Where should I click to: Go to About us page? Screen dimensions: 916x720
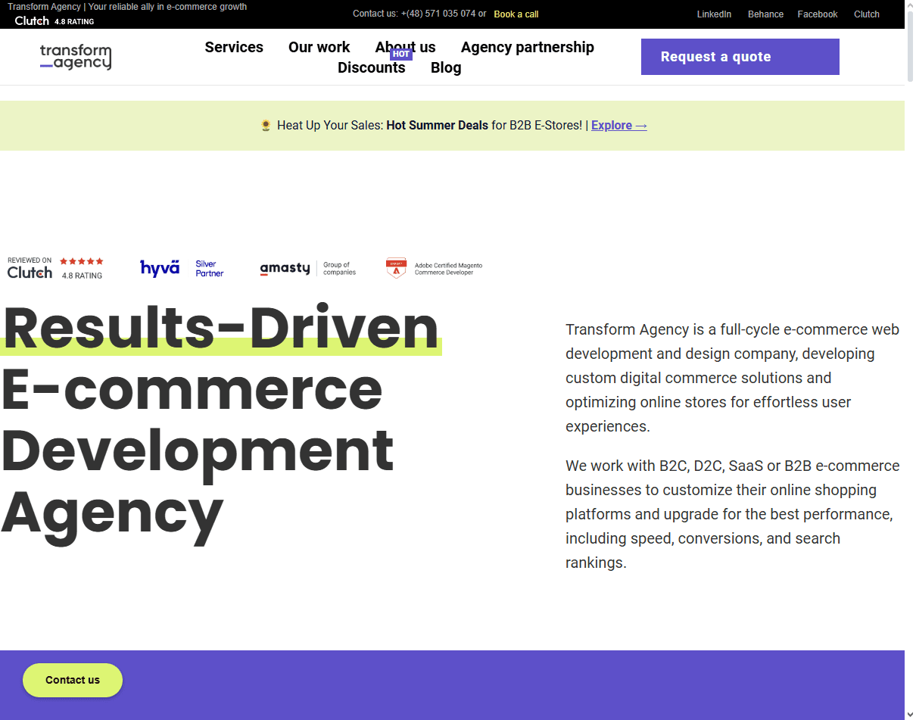point(405,47)
